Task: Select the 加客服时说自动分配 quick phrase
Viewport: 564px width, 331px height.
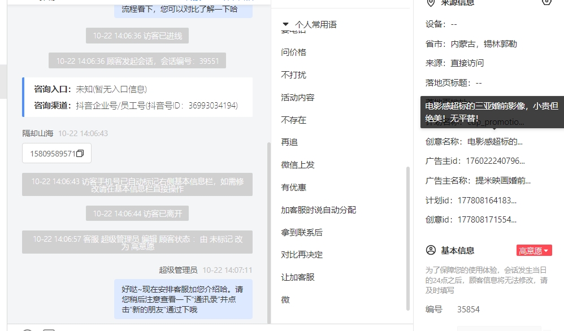Action: tap(319, 210)
